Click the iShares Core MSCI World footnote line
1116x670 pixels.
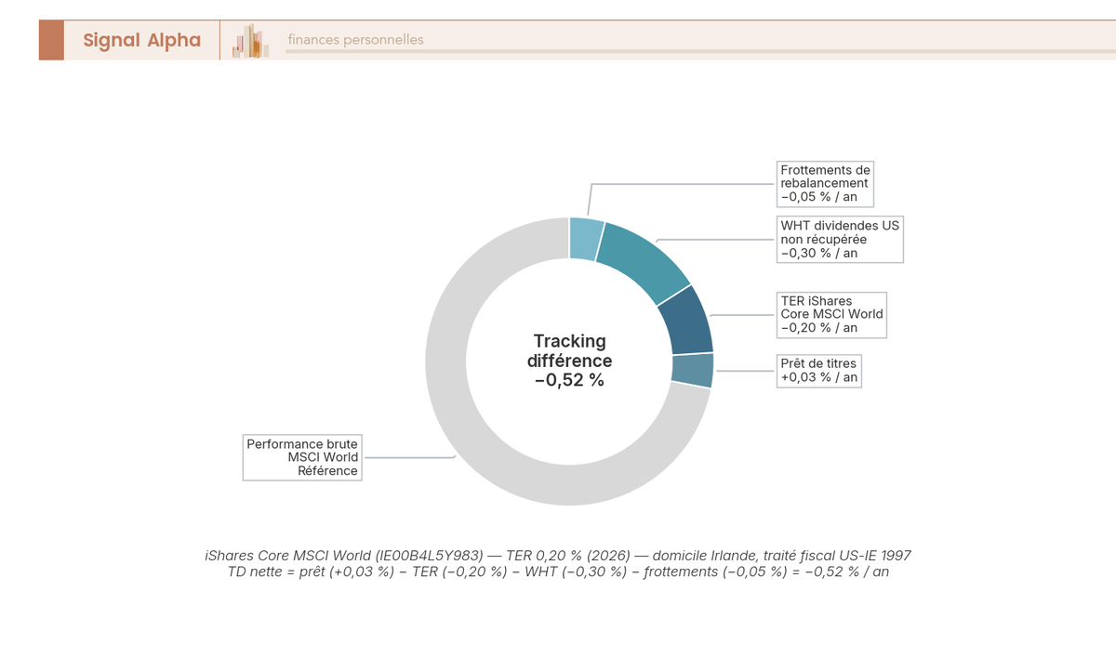point(558,556)
